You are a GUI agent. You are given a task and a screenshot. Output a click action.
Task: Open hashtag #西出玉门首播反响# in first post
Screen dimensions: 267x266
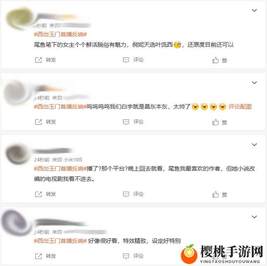[60, 34]
